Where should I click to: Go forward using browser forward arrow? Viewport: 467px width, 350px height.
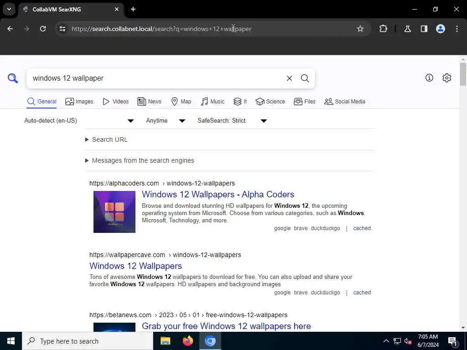pos(26,29)
